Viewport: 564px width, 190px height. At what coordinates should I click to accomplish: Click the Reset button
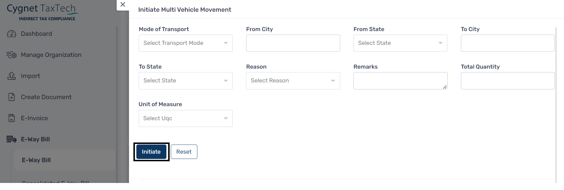(184, 152)
